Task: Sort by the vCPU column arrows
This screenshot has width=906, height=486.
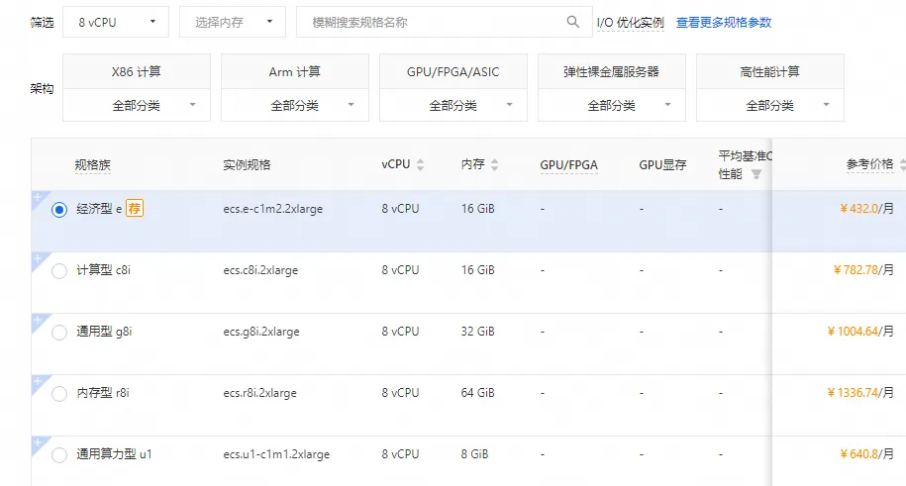Action: [420, 164]
